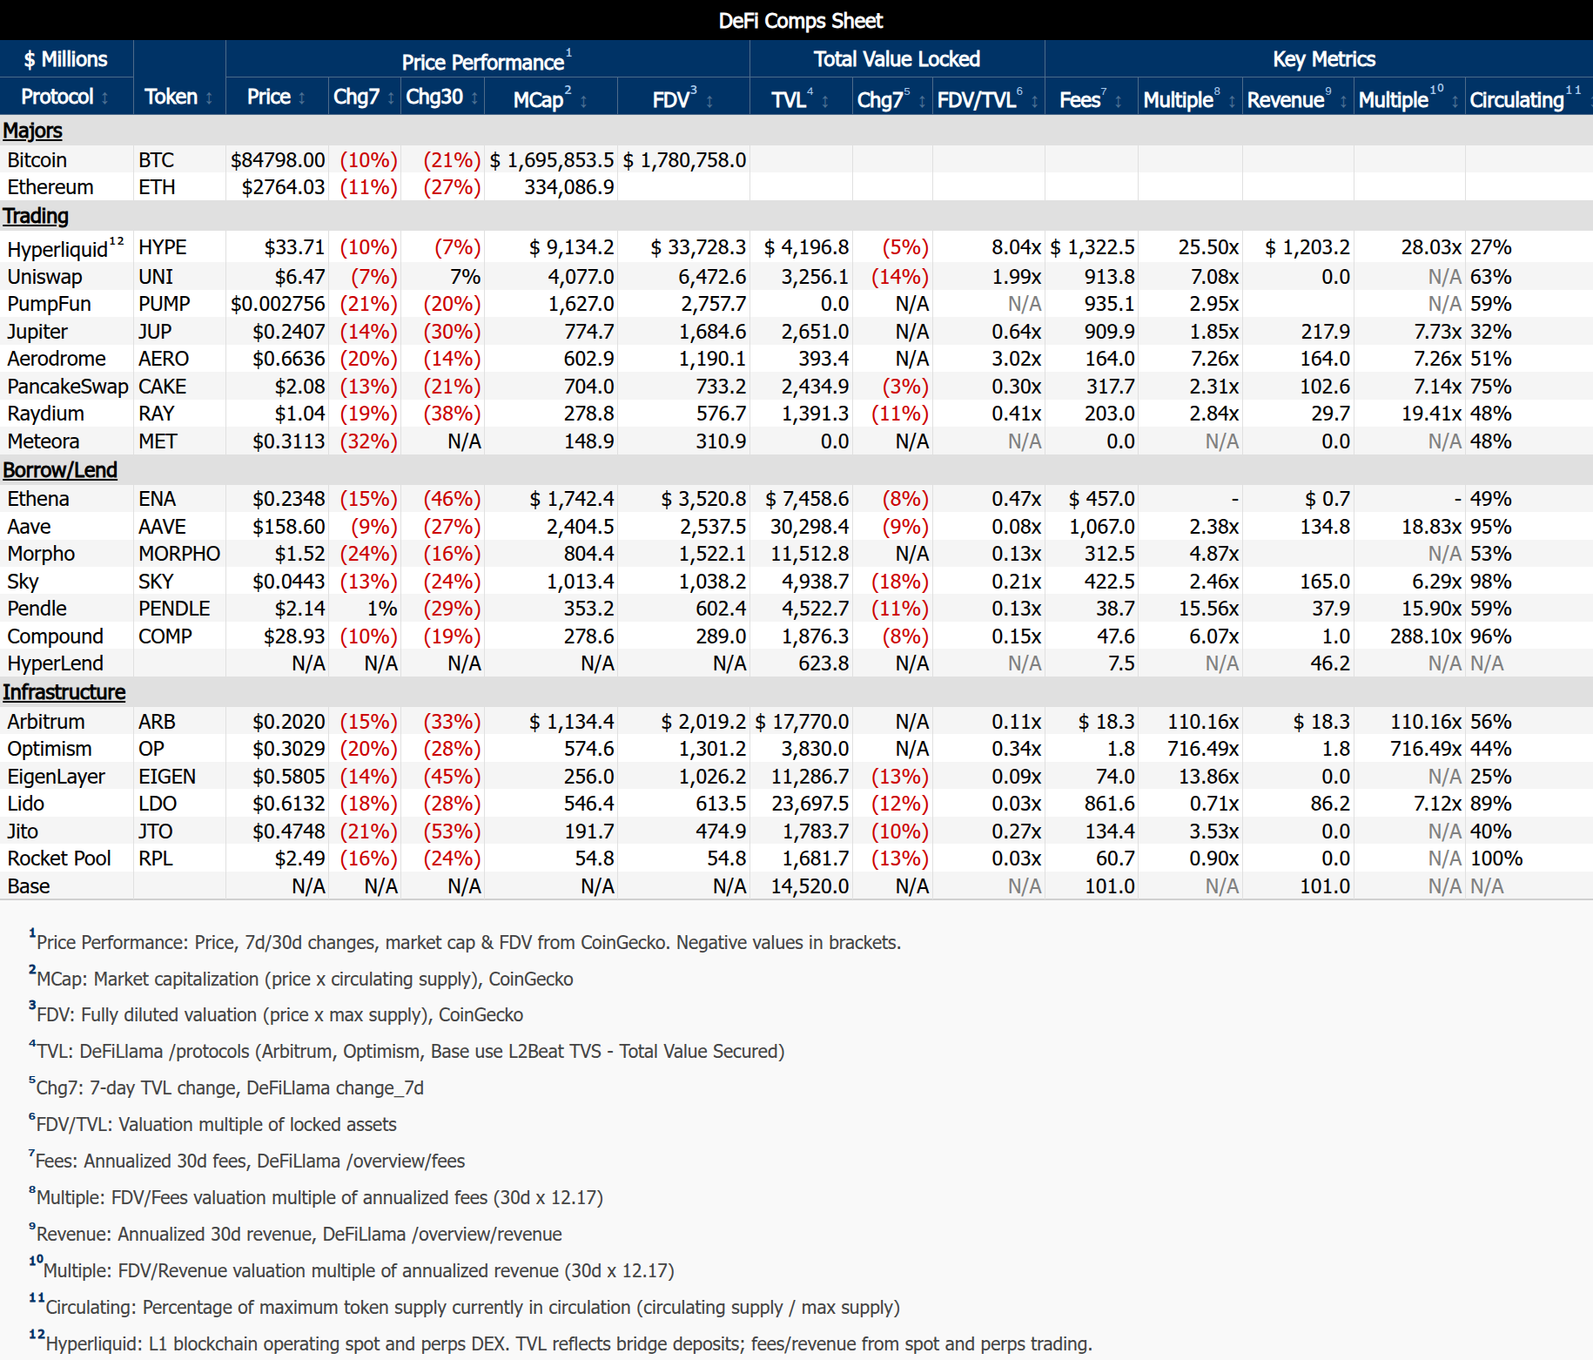Click the Total Value Locked group header
Image resolution: width=1593 pixels, height=1360 pixels.
[897, 59]
